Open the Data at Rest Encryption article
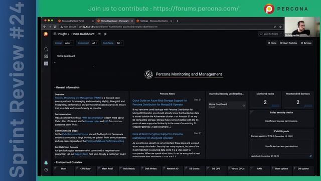The image size is (321, 181). [x=157, y=136]
